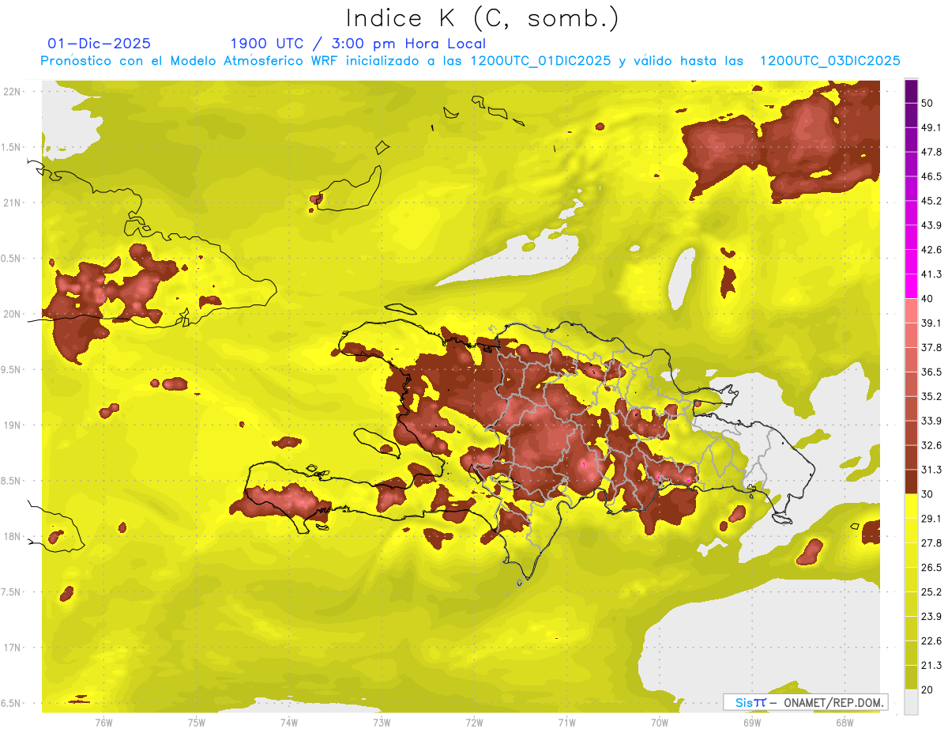
Task: Click the '76W' longitude axis label
Action: click(x=103, y=722)
